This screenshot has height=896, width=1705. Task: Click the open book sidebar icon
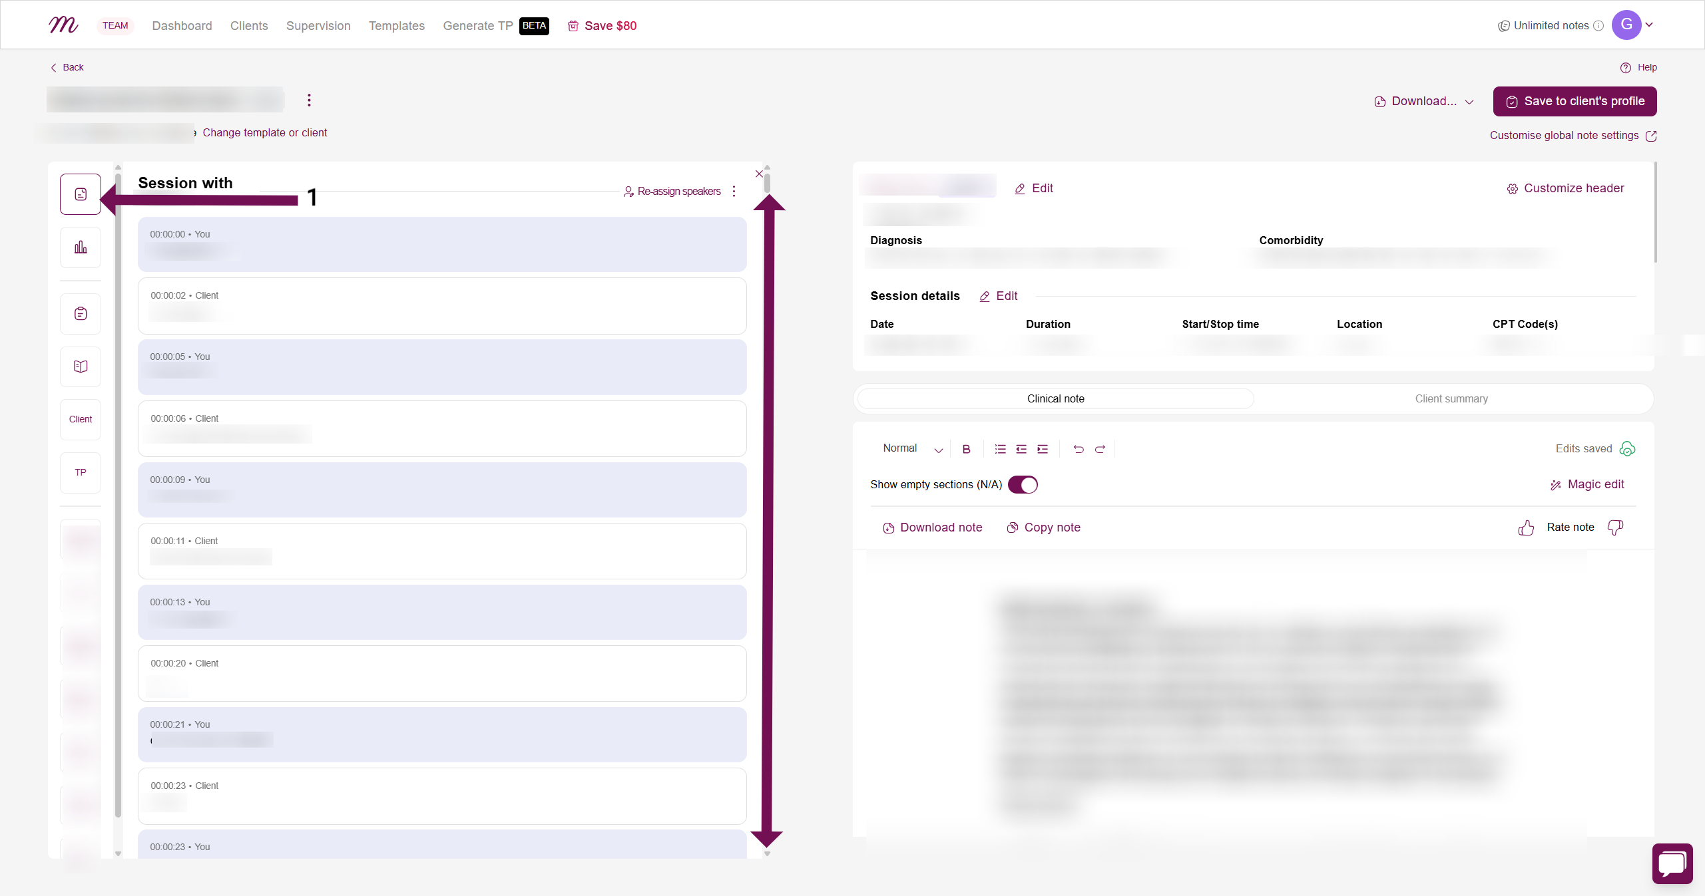[x=81, y=367]
